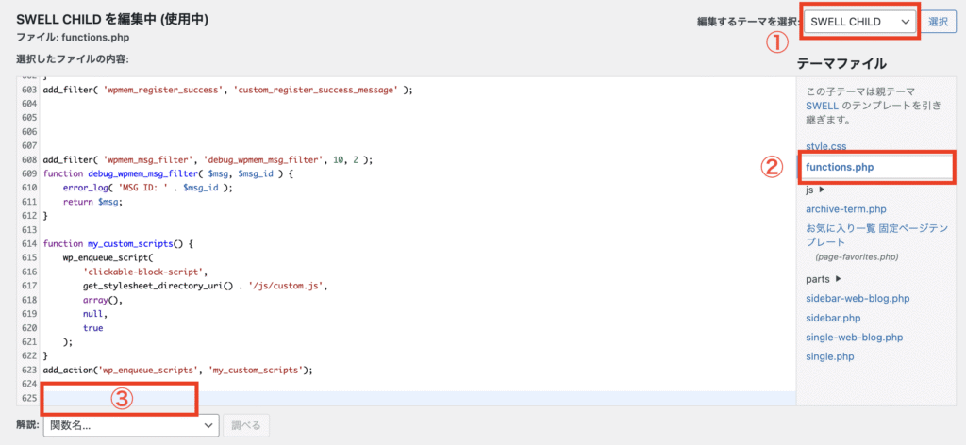Click wp_enqueue_script( on line 615
Viewport: 966px width, 445px height.
tap(108, 258)
